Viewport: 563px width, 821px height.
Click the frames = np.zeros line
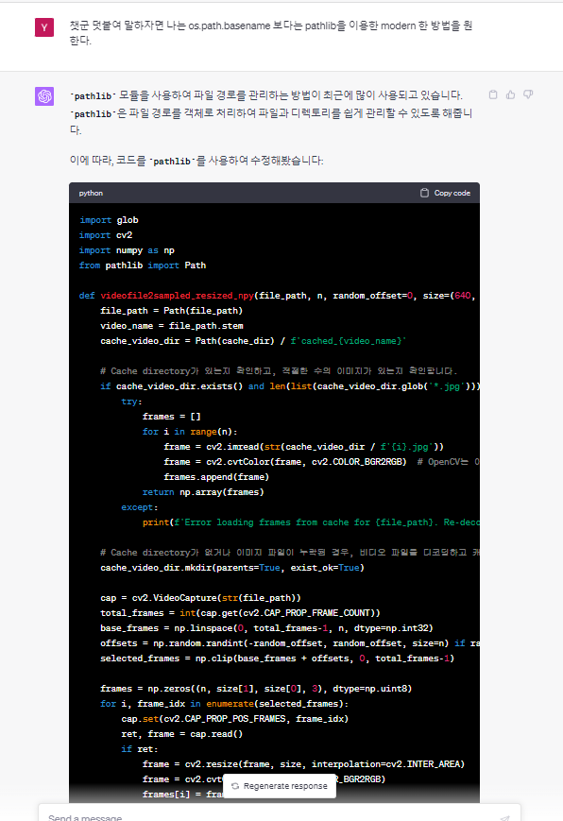256,689
